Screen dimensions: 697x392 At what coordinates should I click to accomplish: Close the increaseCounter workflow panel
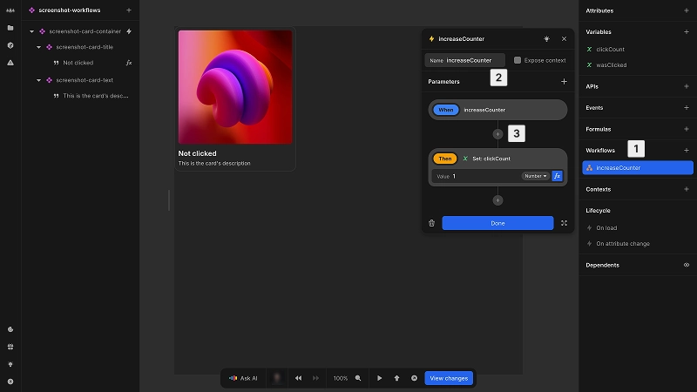point(564,38)
